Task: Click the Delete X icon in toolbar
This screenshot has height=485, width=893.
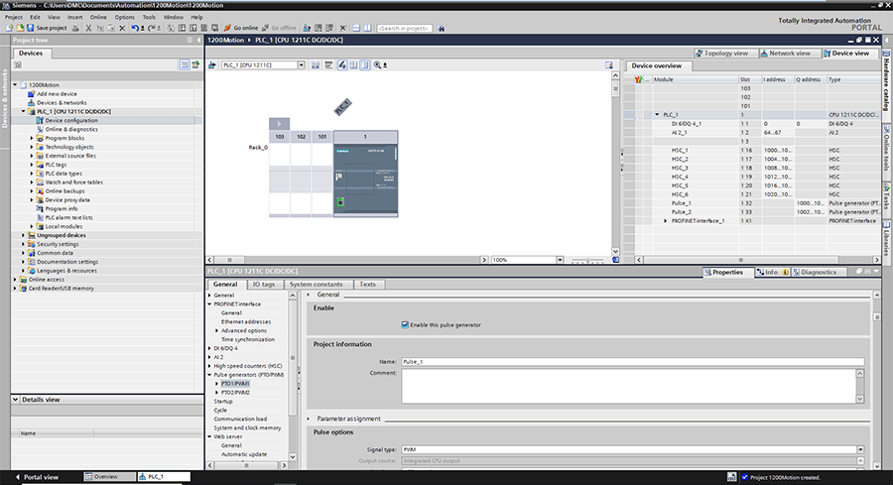Action: coord(122,28)
